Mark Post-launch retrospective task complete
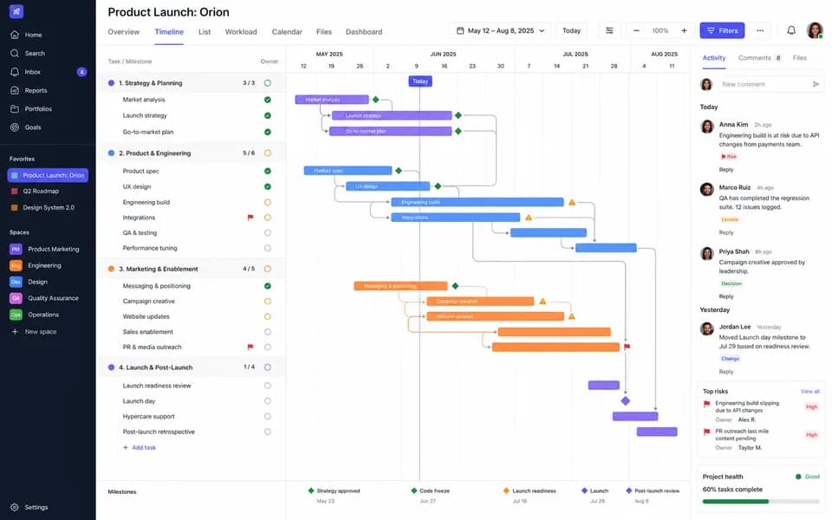Image resolution: width=832 pixels, height=520 pixels. click(268, 432)
